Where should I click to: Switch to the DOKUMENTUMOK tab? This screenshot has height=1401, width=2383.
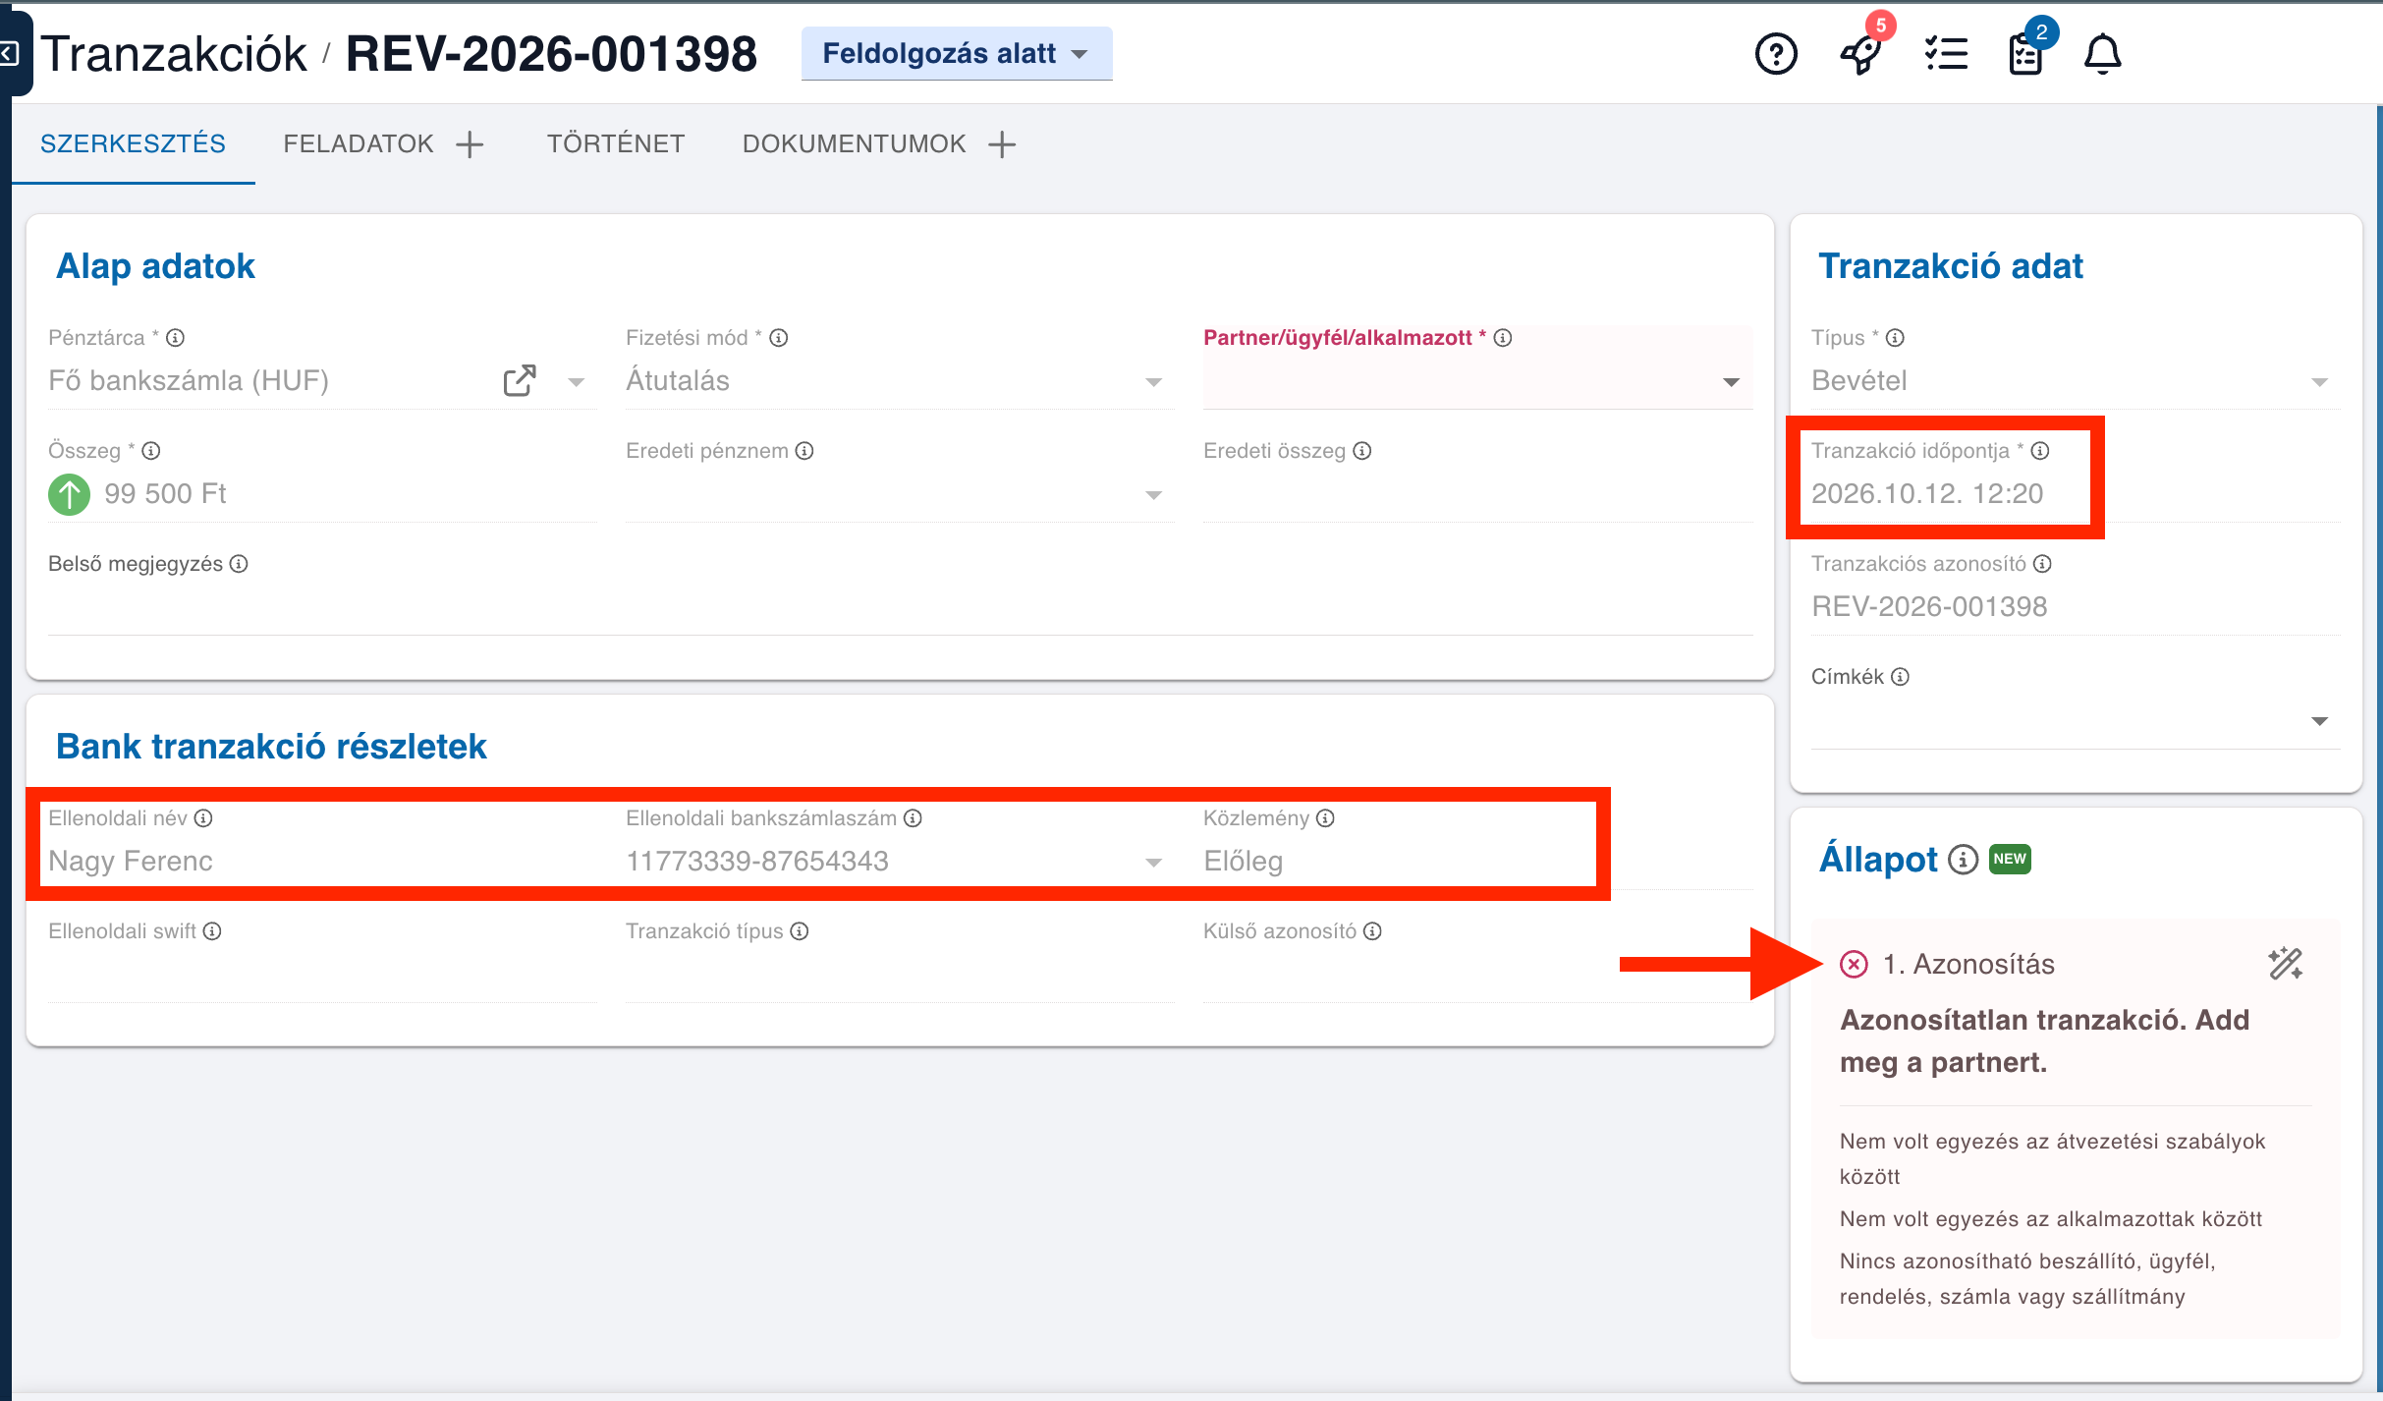pos(854,143)
